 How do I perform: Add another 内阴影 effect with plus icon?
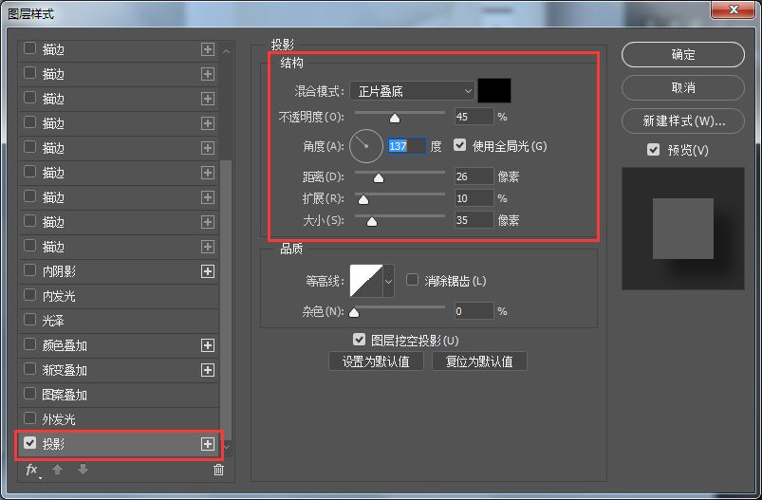click(x=208, y=271)
